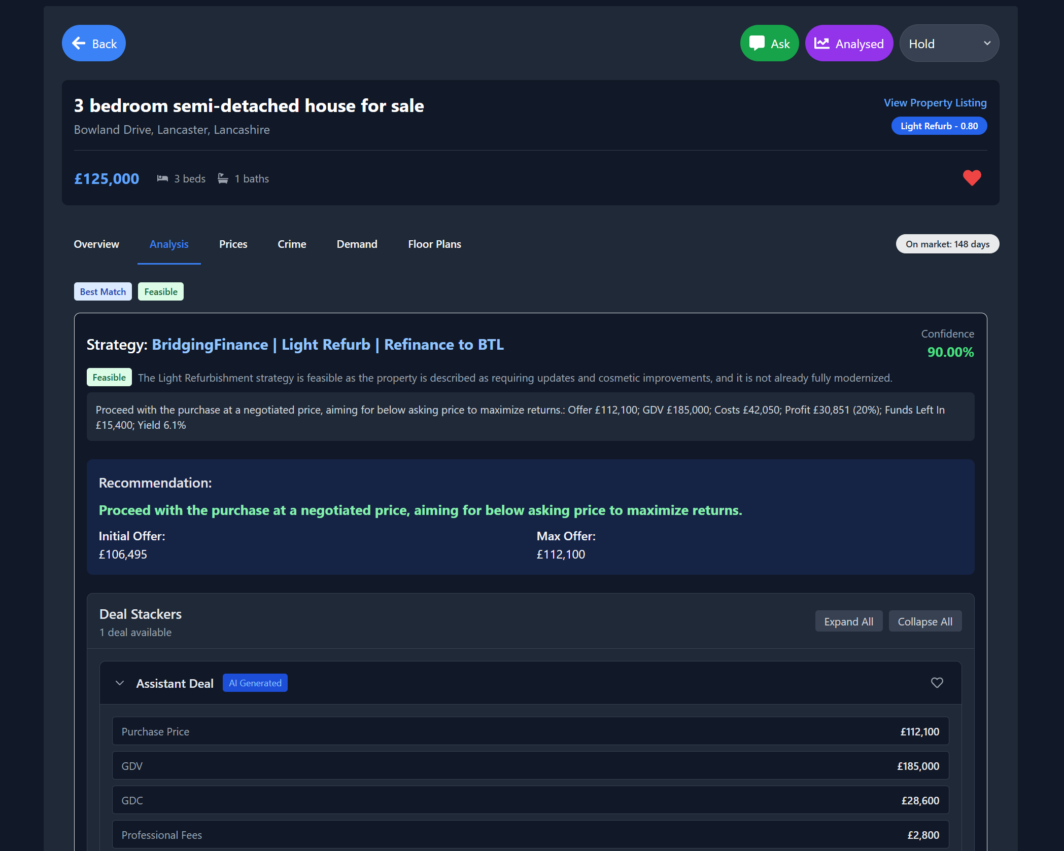Collapse the Assistant Deal chevron
1064x851 pixels.
coord(120,683)
